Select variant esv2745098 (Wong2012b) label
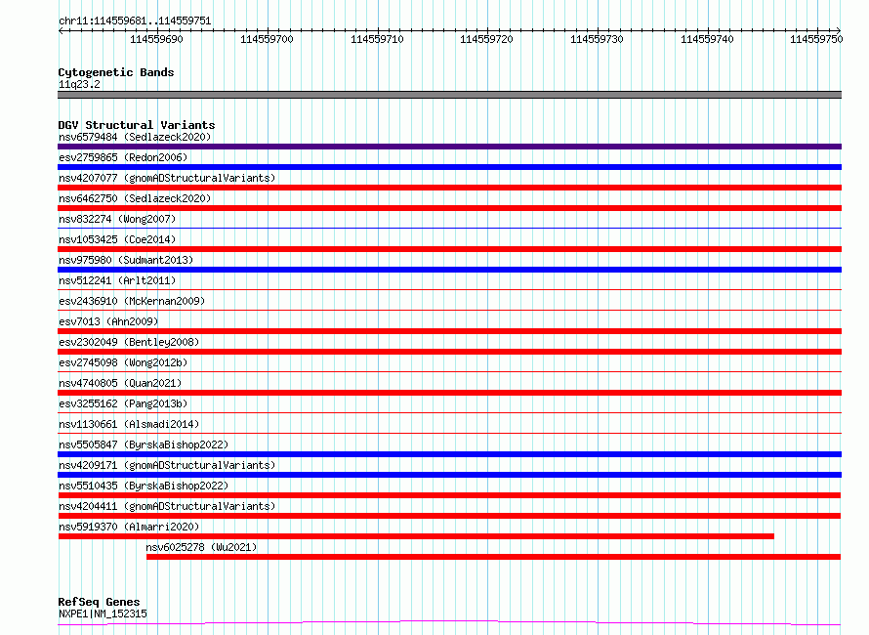This screenshot has height=635, width=869. [123, 362]
